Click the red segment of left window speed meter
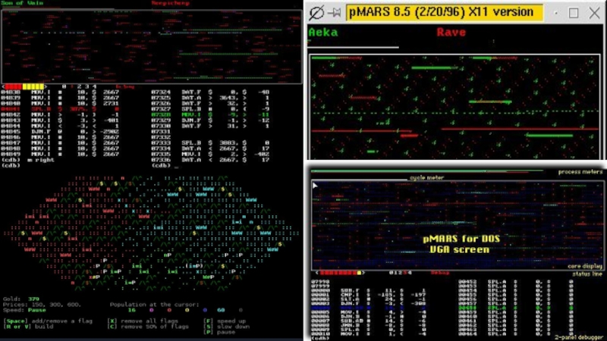Image resolution: width=607 pixels, height=341 pixels. click(14, 86)
